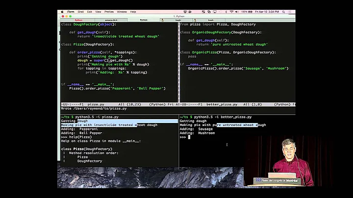Click OrganicPizza().order_pizza('Sausage', 'Mushroom') line

click(238, 69)
